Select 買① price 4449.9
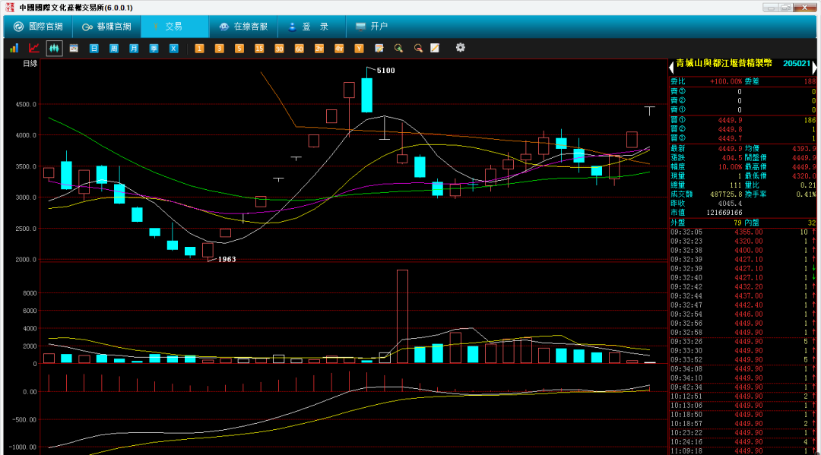 tap(730, 120)
